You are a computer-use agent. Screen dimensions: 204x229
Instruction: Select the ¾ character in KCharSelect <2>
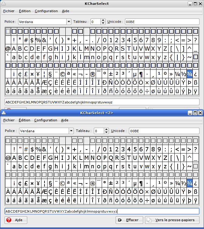pos(189,183)
